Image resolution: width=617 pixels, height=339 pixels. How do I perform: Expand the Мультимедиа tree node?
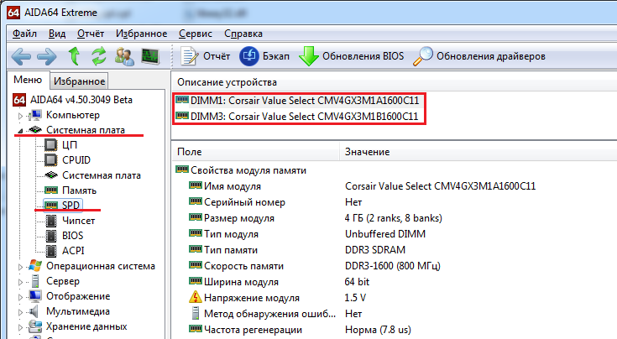(20, 312)
